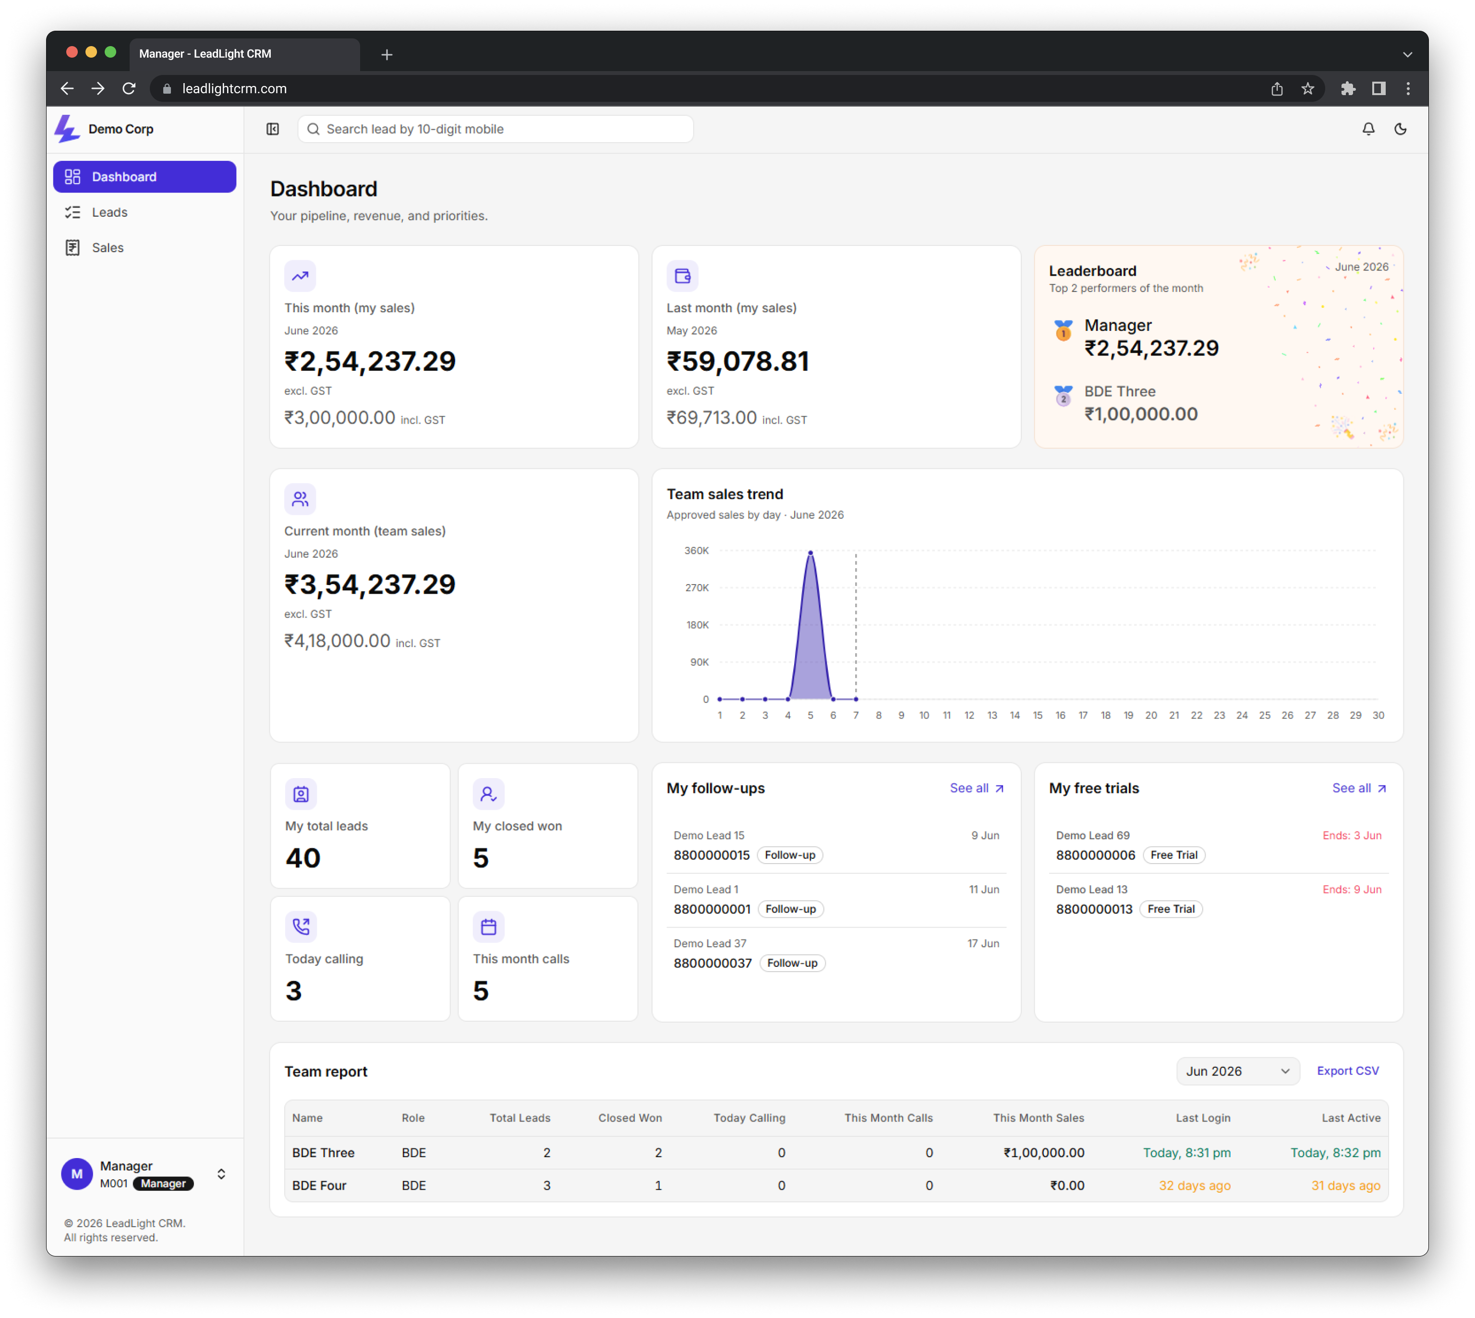Image resolution: width=1475 pixels, height=1318 pixels.
Task: Click the Leads checklist icon in sidebar
Action: (73, 212)
